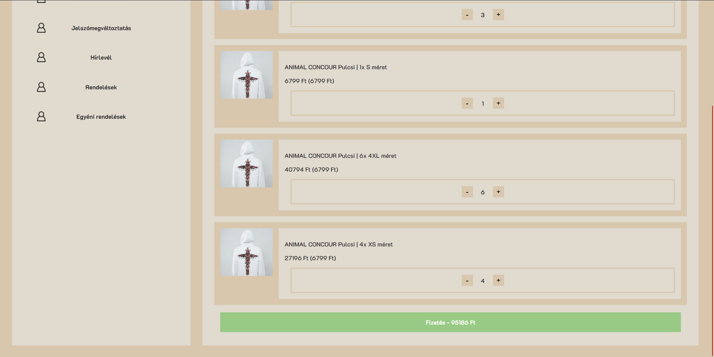Click the user icon beside Hírlevél

41,57
